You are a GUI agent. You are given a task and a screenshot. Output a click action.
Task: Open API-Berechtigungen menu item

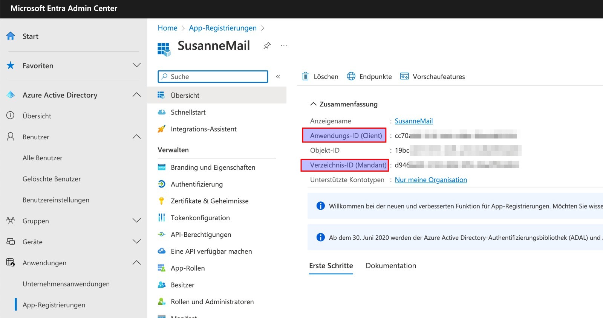(x=201, y=234)
